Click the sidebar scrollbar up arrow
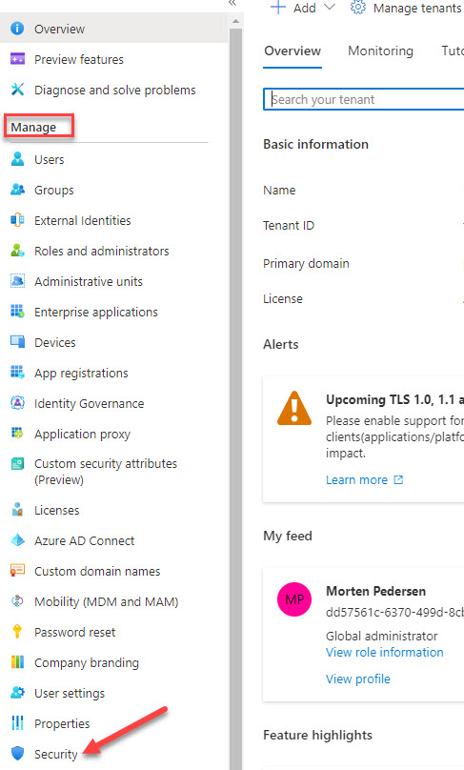This screenshot has height=770, width=464. coord(235,21)
